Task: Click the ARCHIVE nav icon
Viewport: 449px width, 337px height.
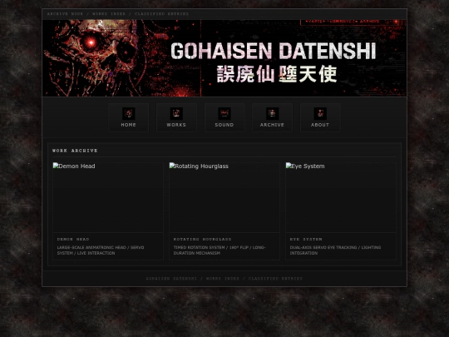Action: pos(272,113)
